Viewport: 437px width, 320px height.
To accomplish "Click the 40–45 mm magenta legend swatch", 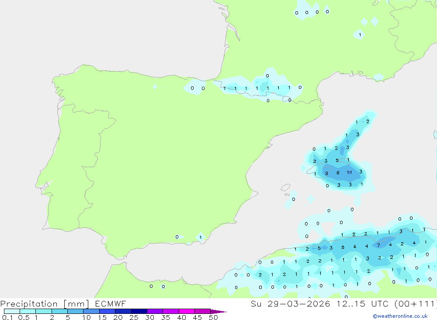I will (x=187, y=311).
